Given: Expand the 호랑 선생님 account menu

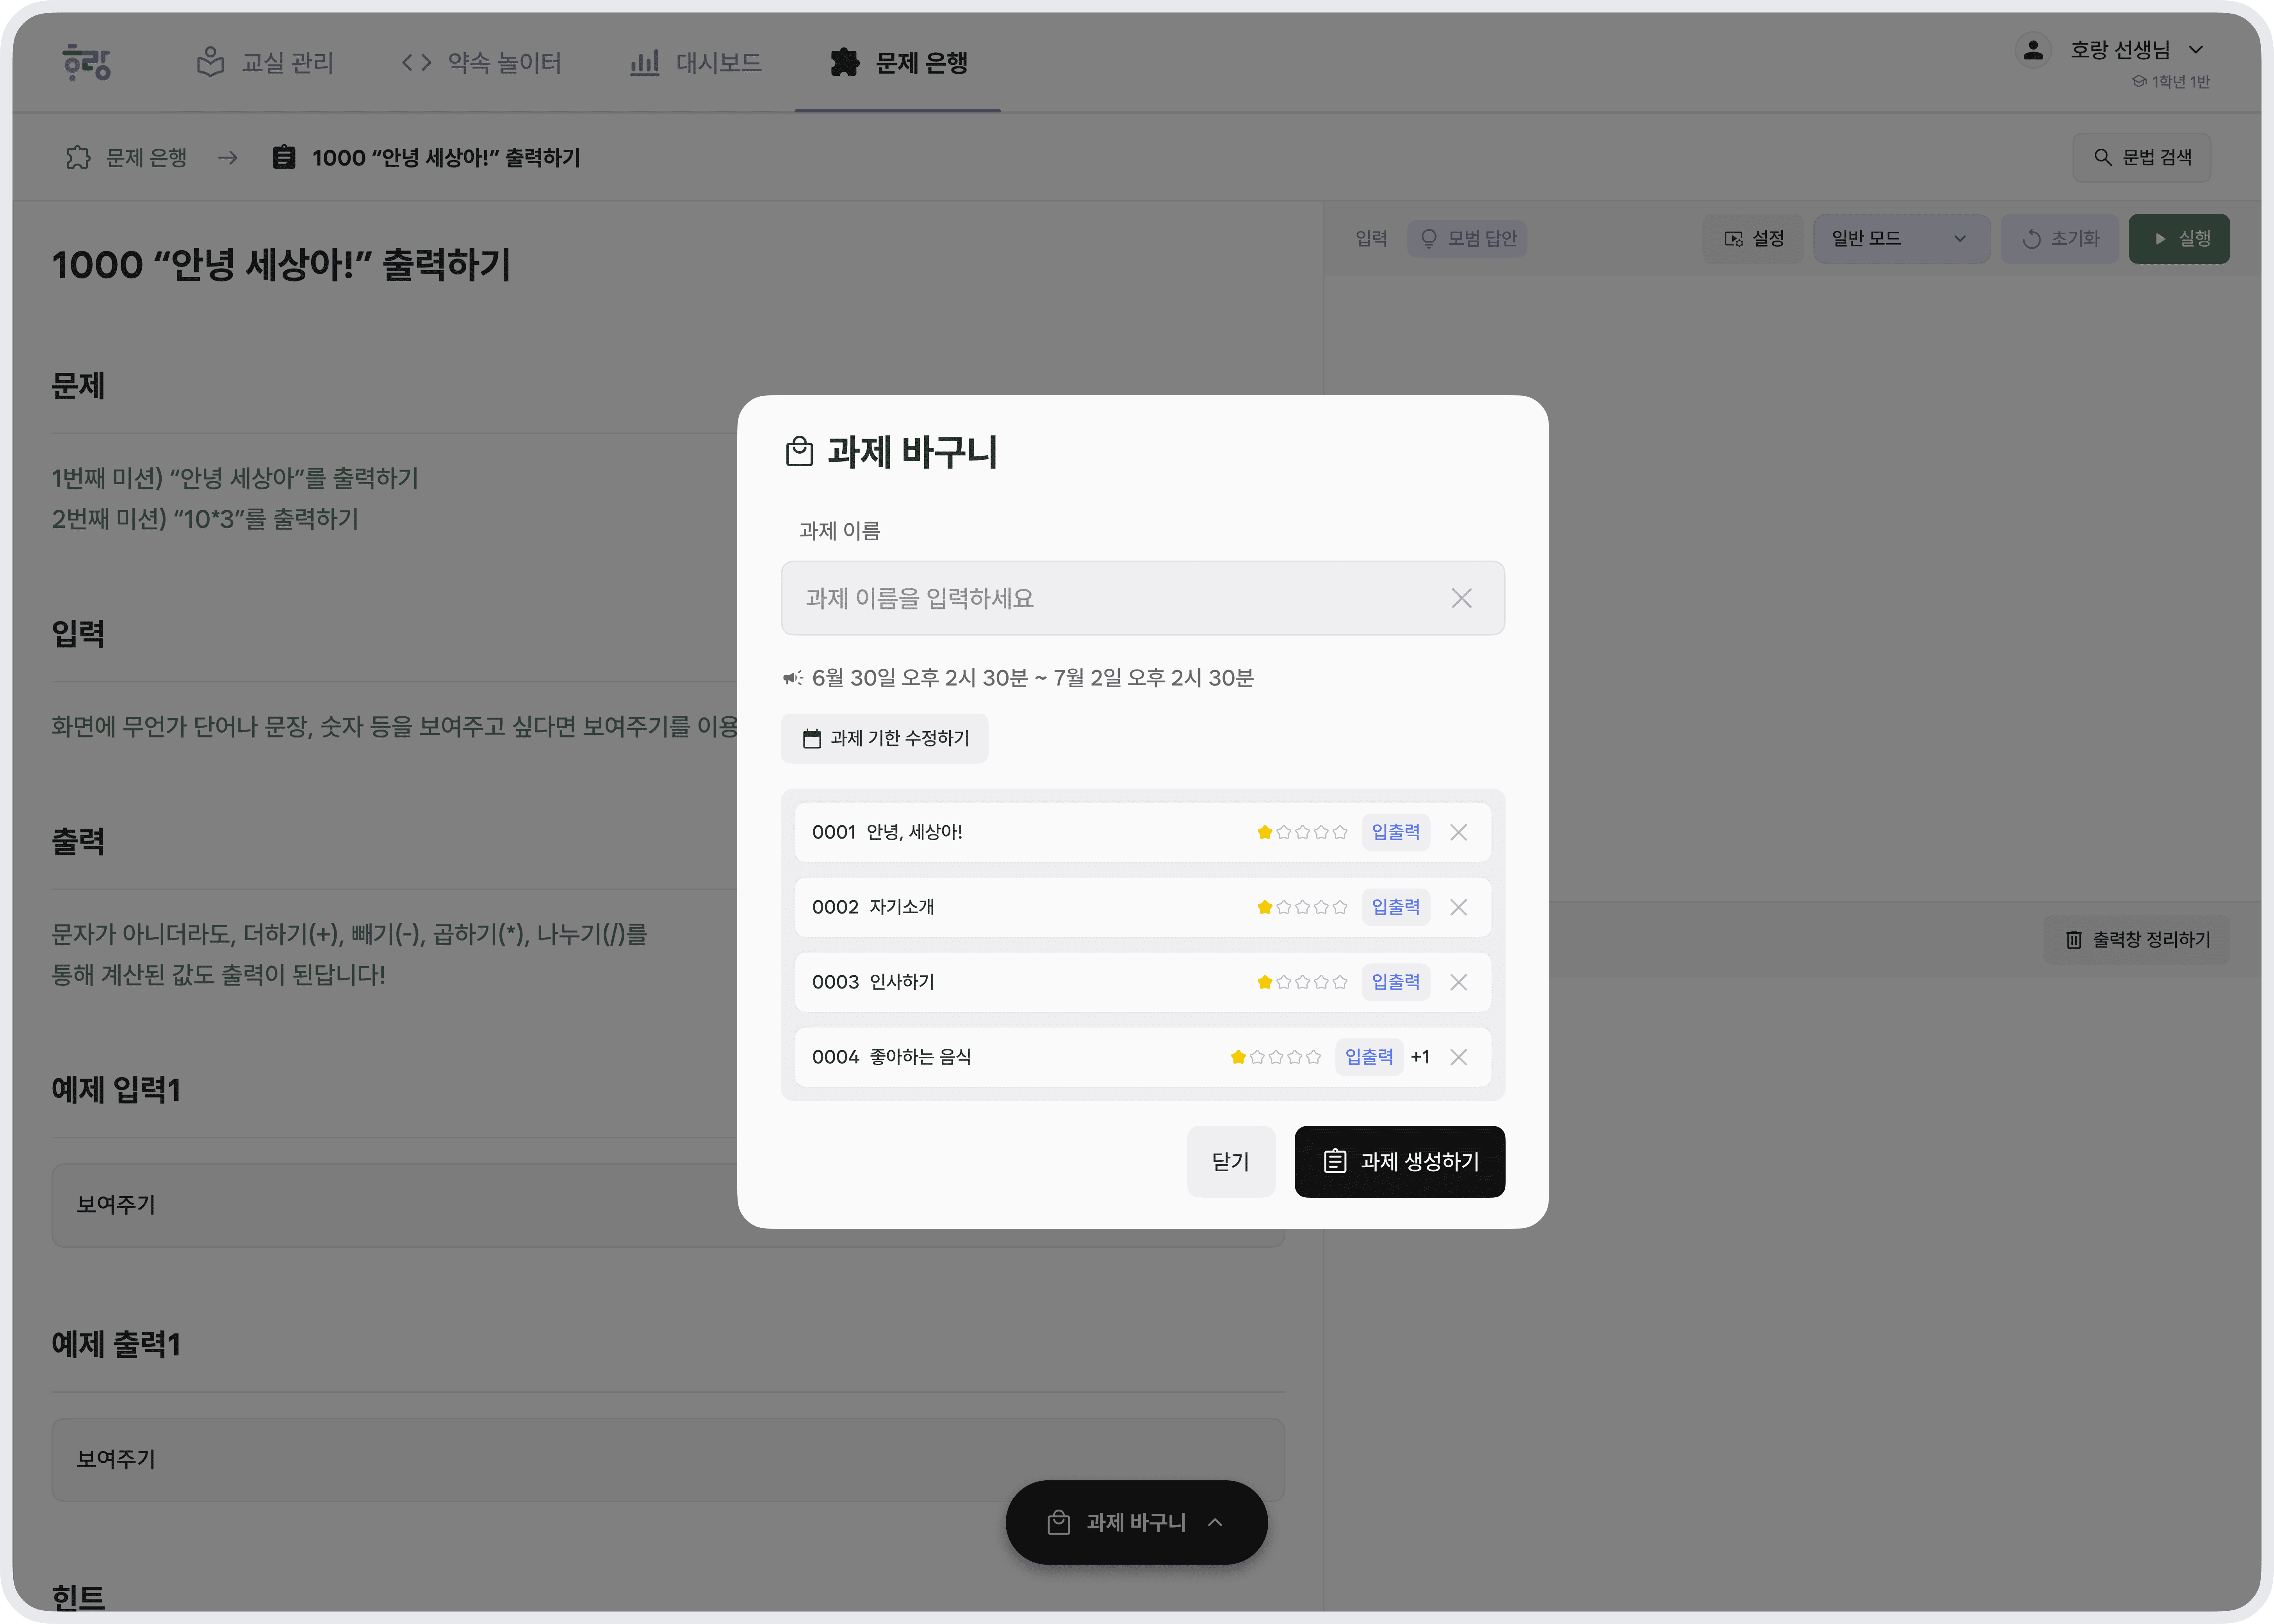Looking at the screenshot, I should tap(2195, 50).
